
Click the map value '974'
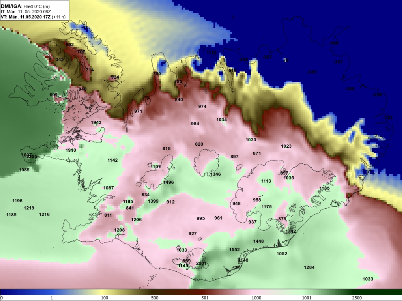pos(202,106)
